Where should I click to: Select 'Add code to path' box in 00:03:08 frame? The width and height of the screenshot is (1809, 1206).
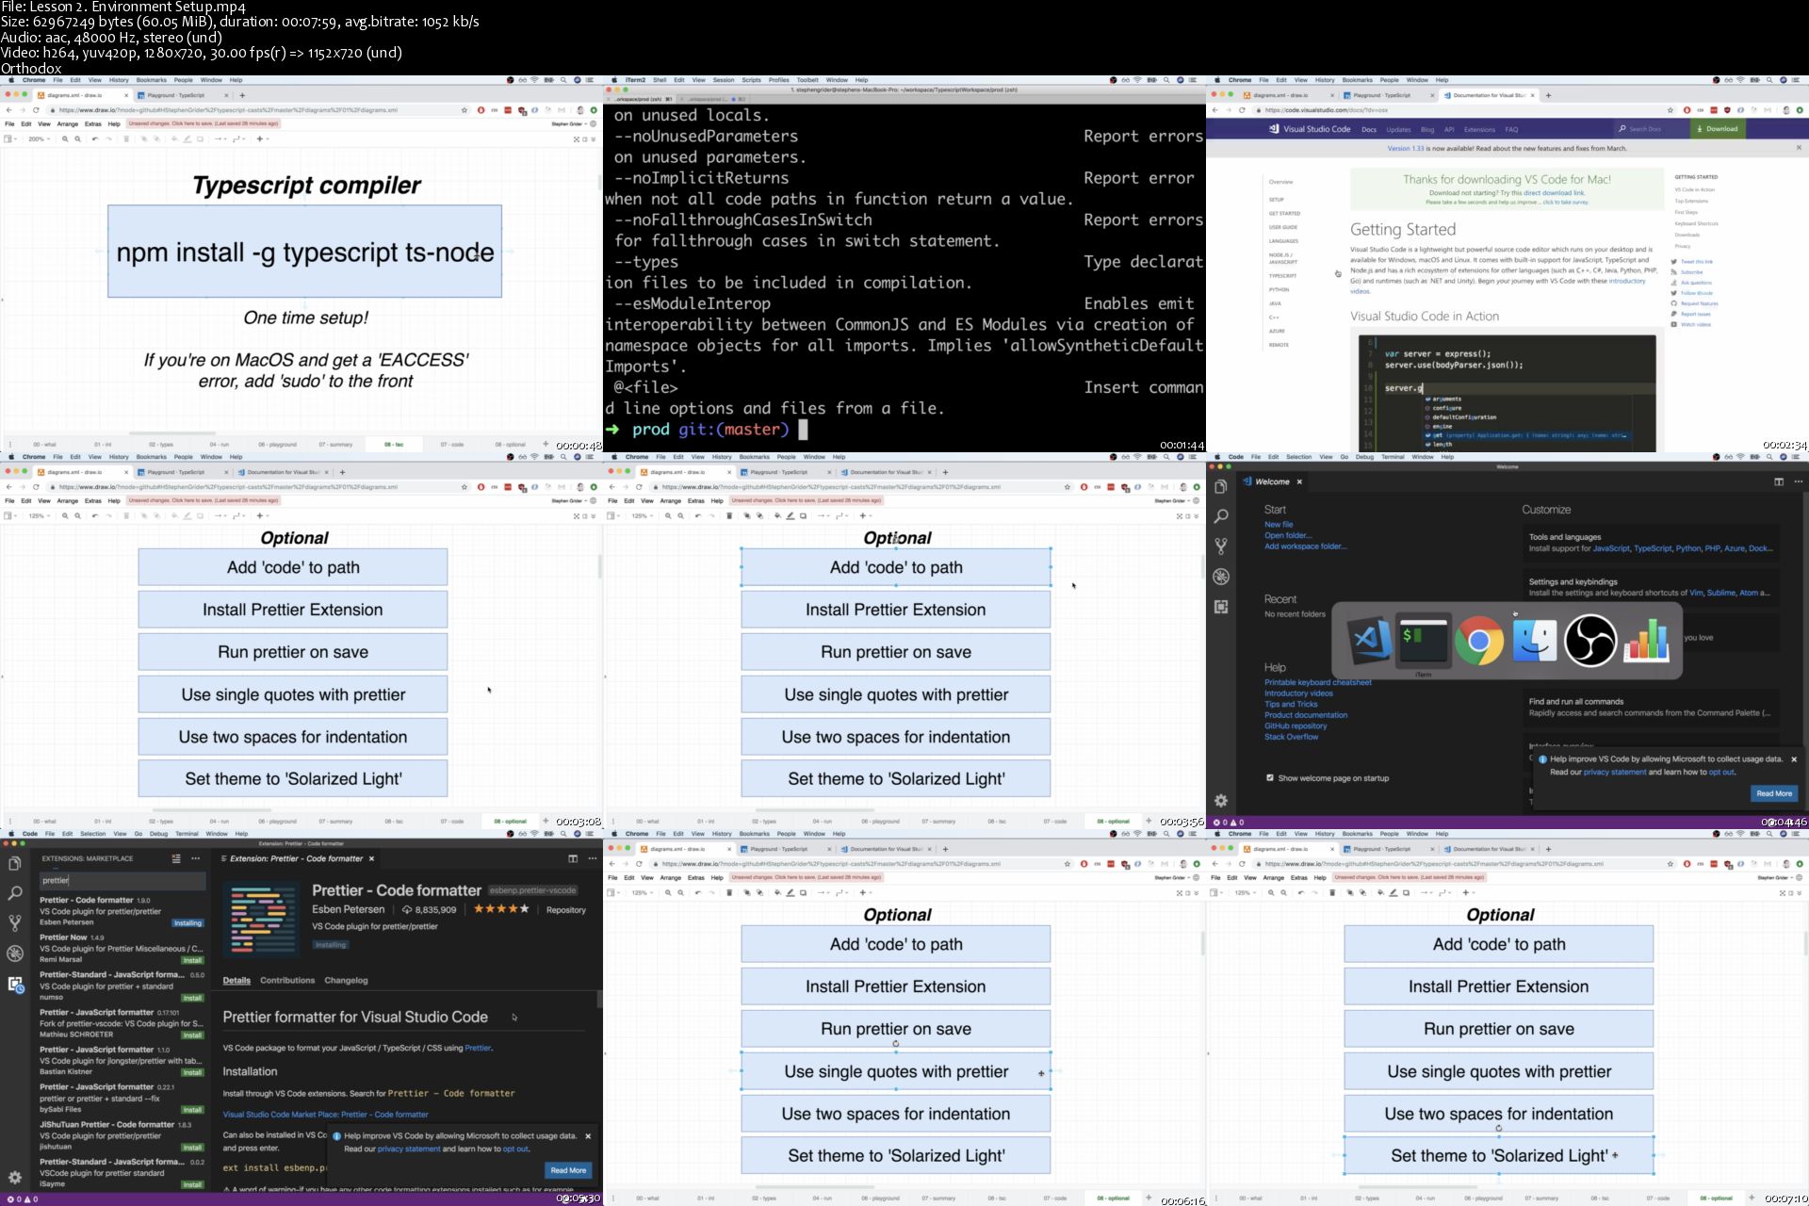point(293,567)
